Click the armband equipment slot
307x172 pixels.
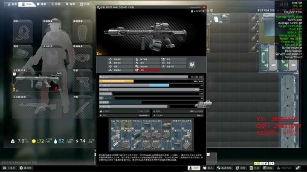(x=23, y=52)
